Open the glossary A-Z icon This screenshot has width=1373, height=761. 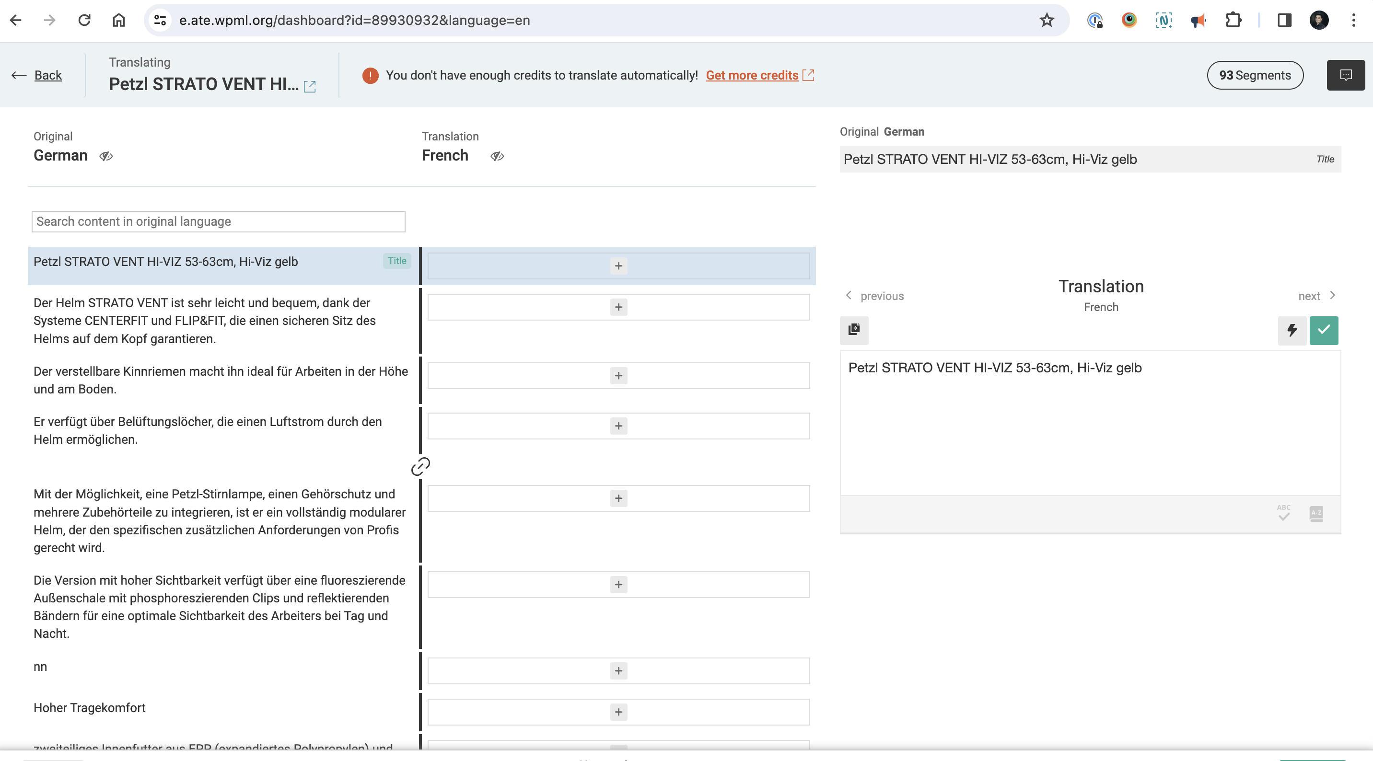1316,514
